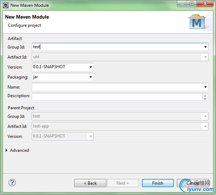This screenshot has height=195, width=216.
Task: Click the Maven M wizard banner icon
Action: click(x=197, y=22)
